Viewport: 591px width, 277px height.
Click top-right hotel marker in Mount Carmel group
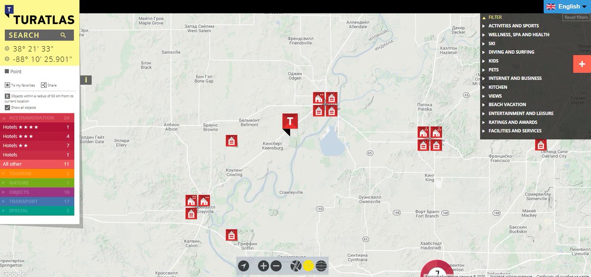tap(331, 98)
